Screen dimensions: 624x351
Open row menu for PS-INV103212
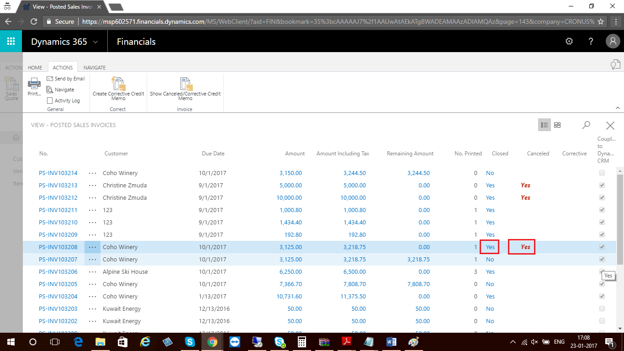tap(93, 198)
